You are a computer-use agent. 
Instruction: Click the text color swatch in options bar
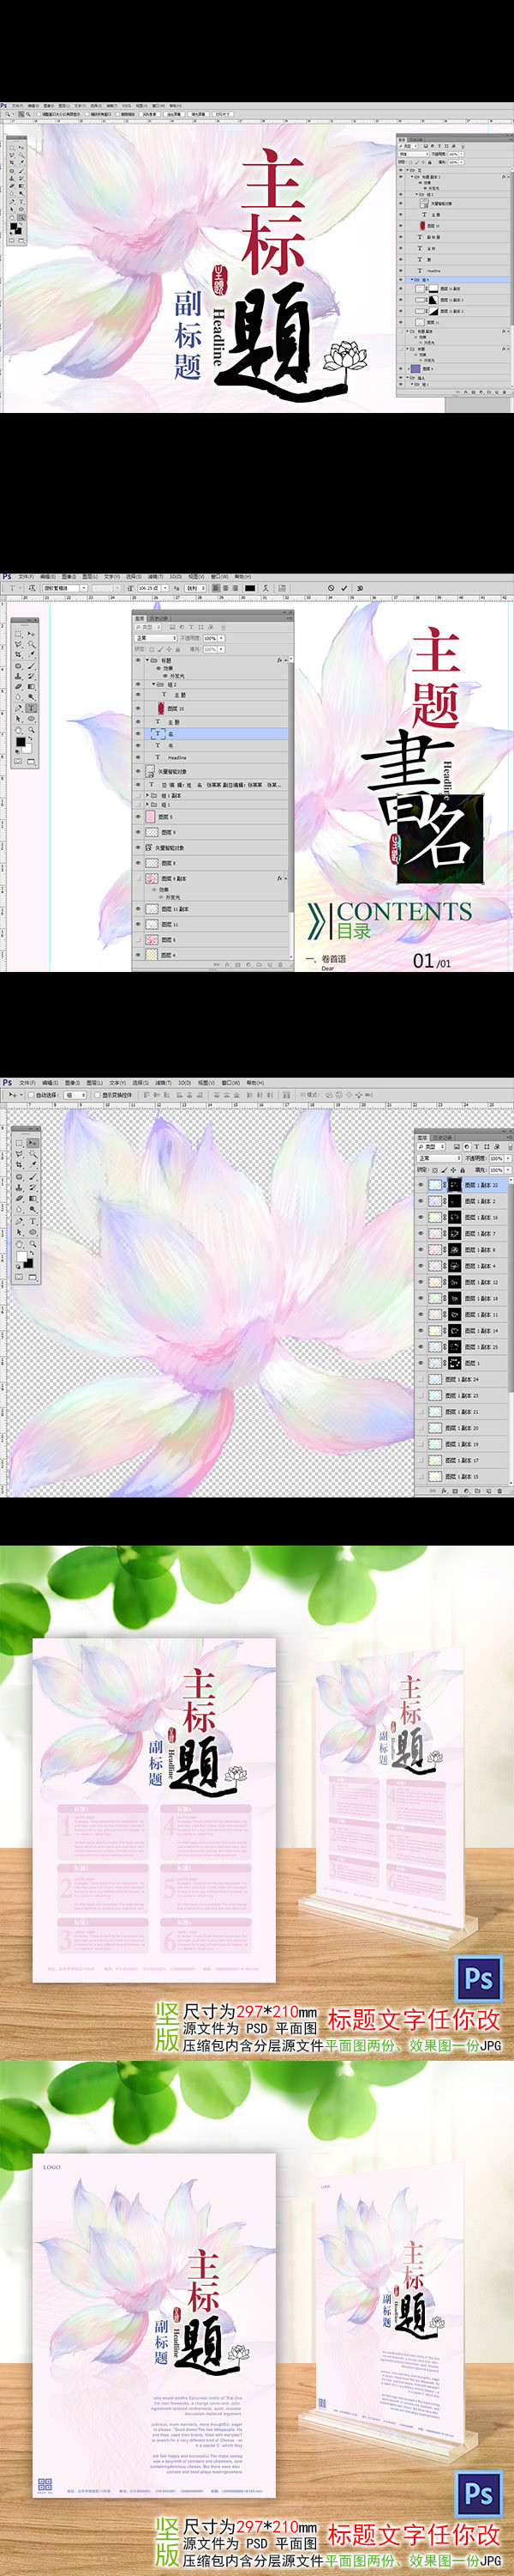pos(249,588)
